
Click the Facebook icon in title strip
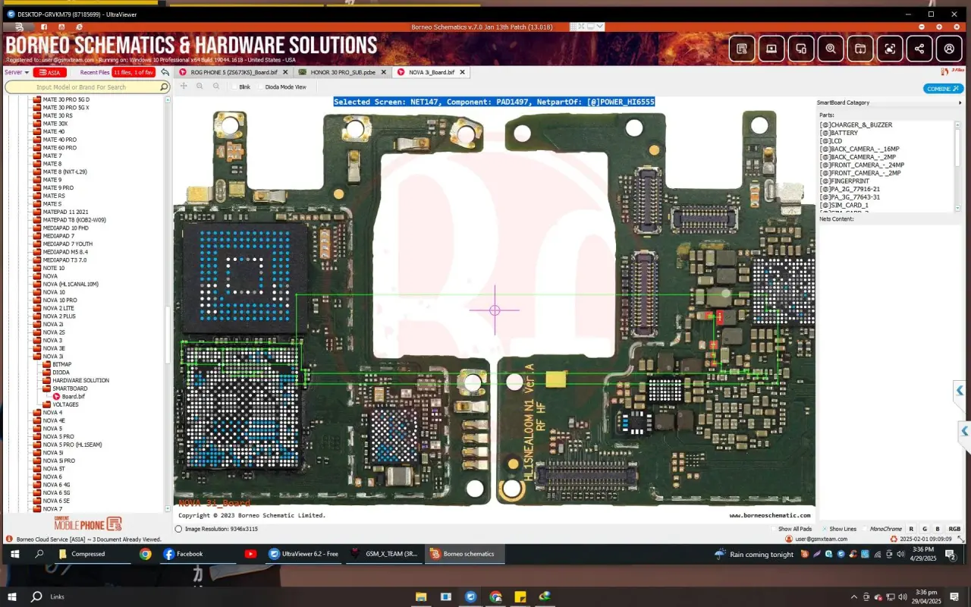(x=45, y=27)
